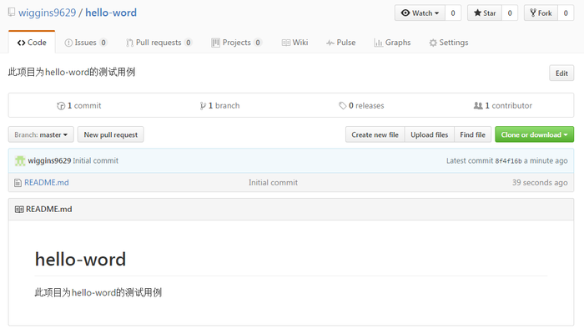Open the wiggins9629 owner link
The width and height of the screenshot is (584, 334).
[x=47, y=13]
